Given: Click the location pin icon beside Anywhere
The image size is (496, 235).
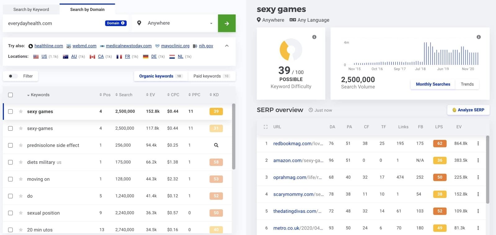Looking at the screenshot, I should coord(139,23).
